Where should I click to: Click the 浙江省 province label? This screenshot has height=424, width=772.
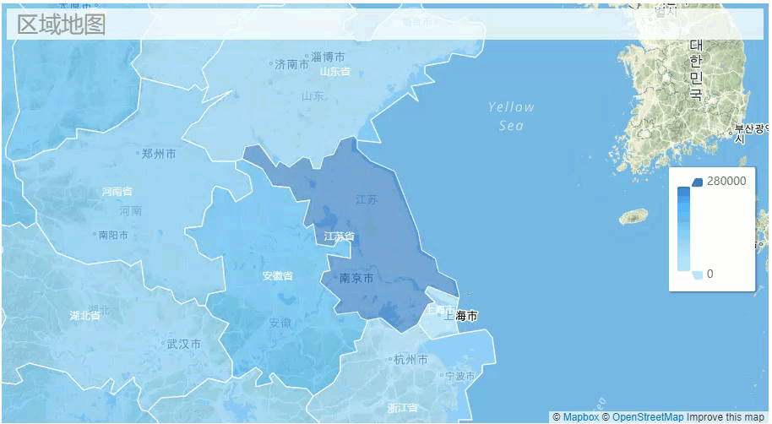coord(402,407)
